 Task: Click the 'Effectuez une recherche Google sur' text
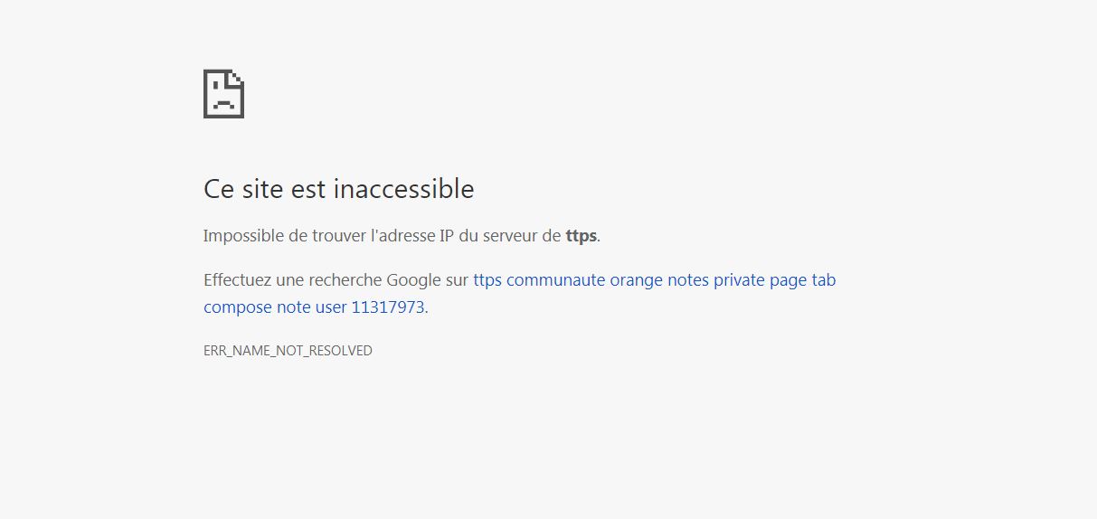coord(336,280)
